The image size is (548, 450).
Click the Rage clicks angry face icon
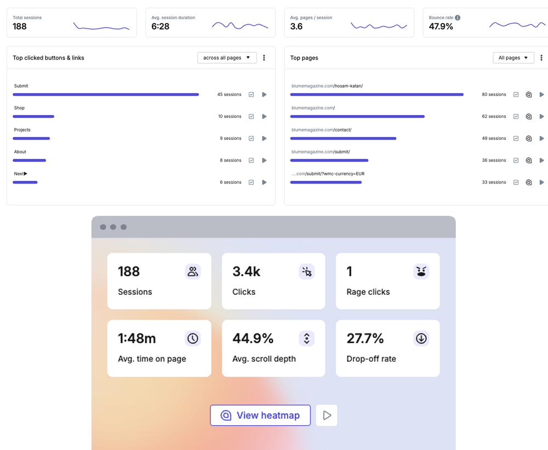coord(421,271)
